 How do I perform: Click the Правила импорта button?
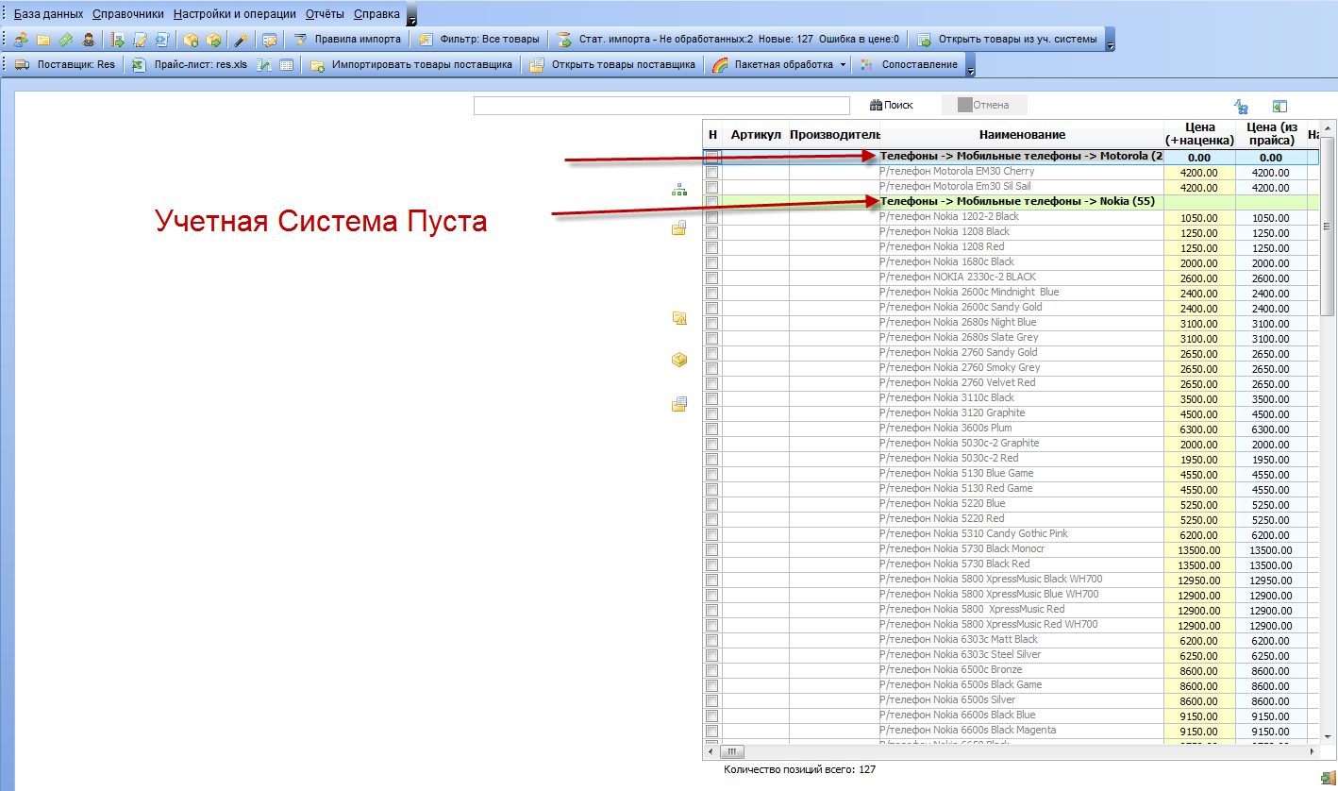coord(348,40)
